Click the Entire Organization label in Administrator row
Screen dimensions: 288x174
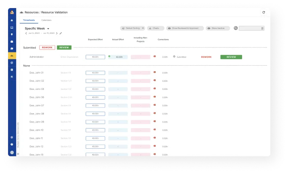(x=70, y=57)
